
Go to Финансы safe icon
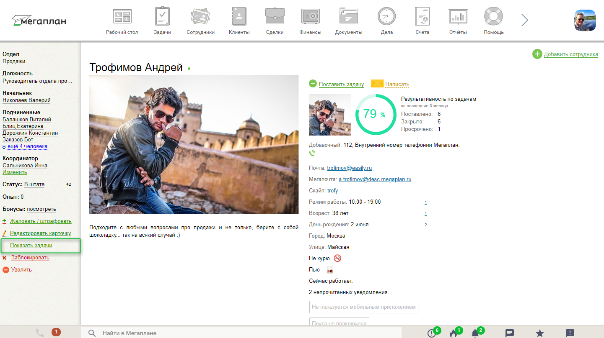310,17
